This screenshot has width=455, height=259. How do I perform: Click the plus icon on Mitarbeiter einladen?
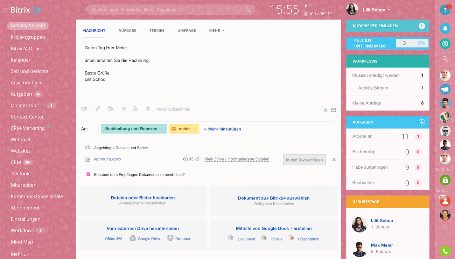[422, 26]
